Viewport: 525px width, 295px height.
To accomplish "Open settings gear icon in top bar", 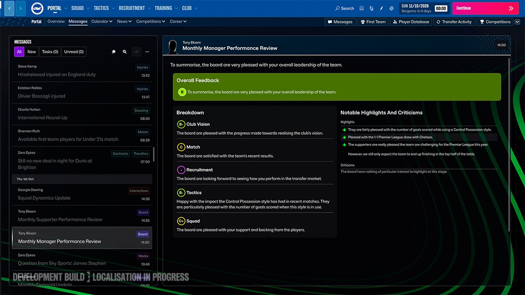I will (x=392, y=8).
